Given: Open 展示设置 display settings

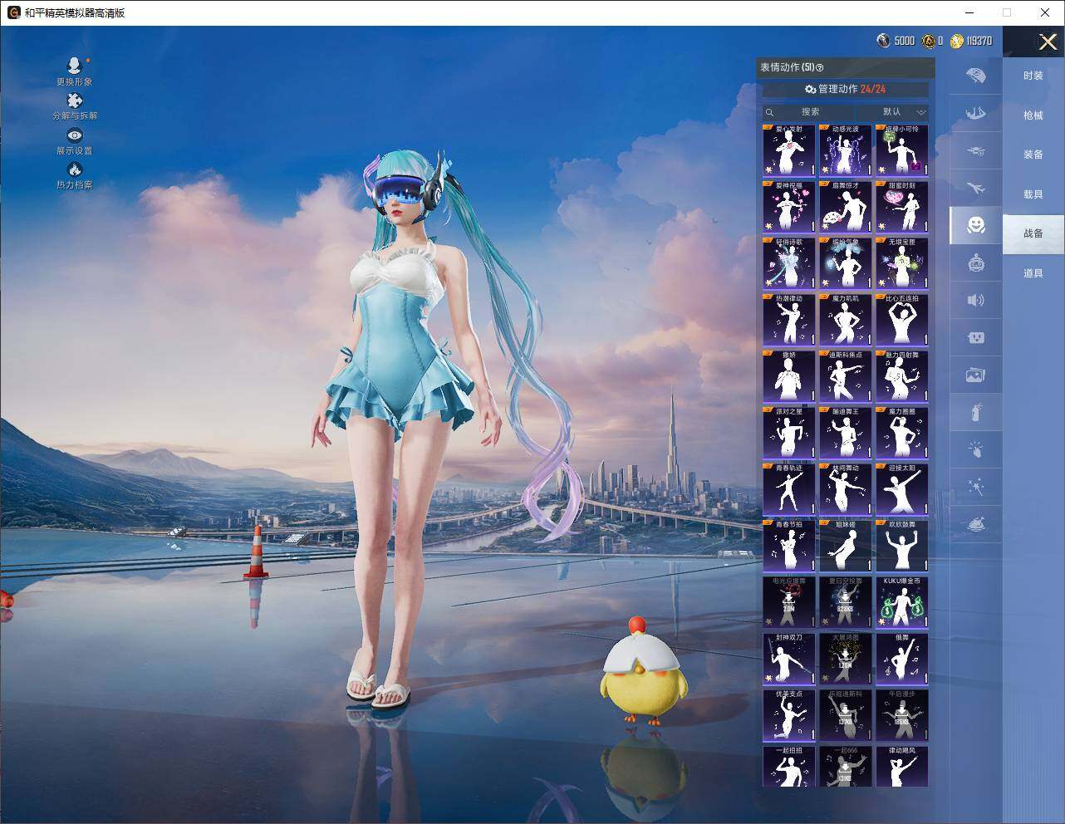Looking at the screenshot, I should point(74,141).
